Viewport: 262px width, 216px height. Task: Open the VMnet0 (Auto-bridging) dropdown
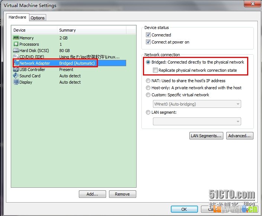click(x=197, y=104)
